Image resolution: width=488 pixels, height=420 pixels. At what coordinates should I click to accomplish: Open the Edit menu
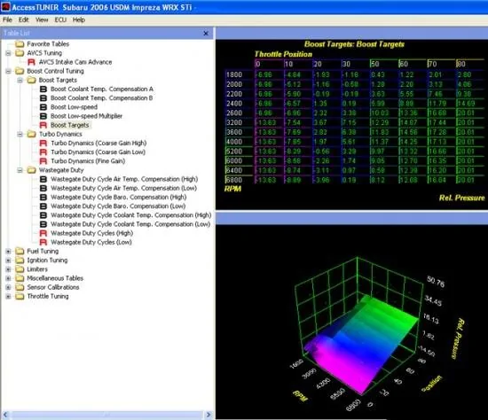[23, 19]
